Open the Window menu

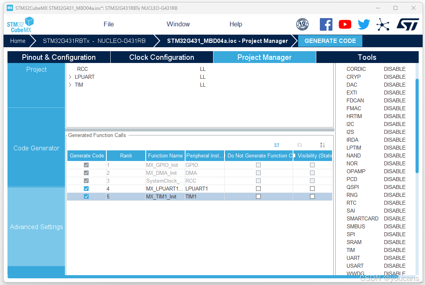tap(178, 24)
